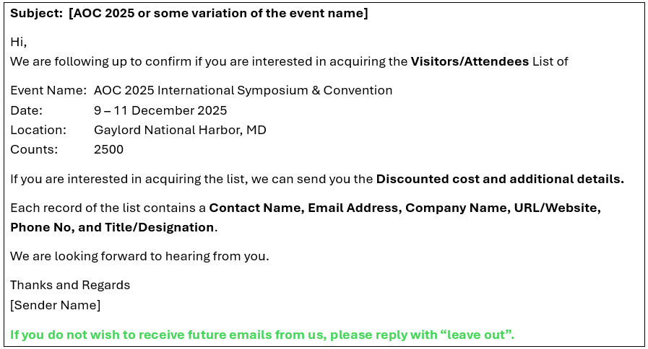Click bold 'Contact Name' text

[255, 208]
